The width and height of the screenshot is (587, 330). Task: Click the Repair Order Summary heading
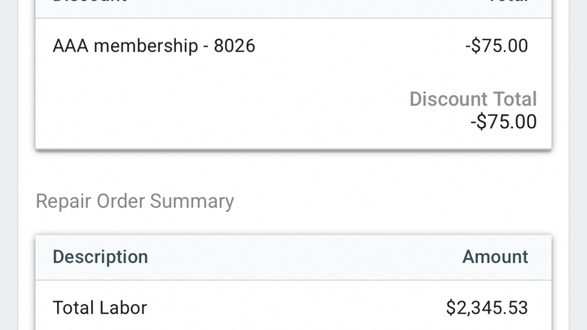tap(135, 201)
